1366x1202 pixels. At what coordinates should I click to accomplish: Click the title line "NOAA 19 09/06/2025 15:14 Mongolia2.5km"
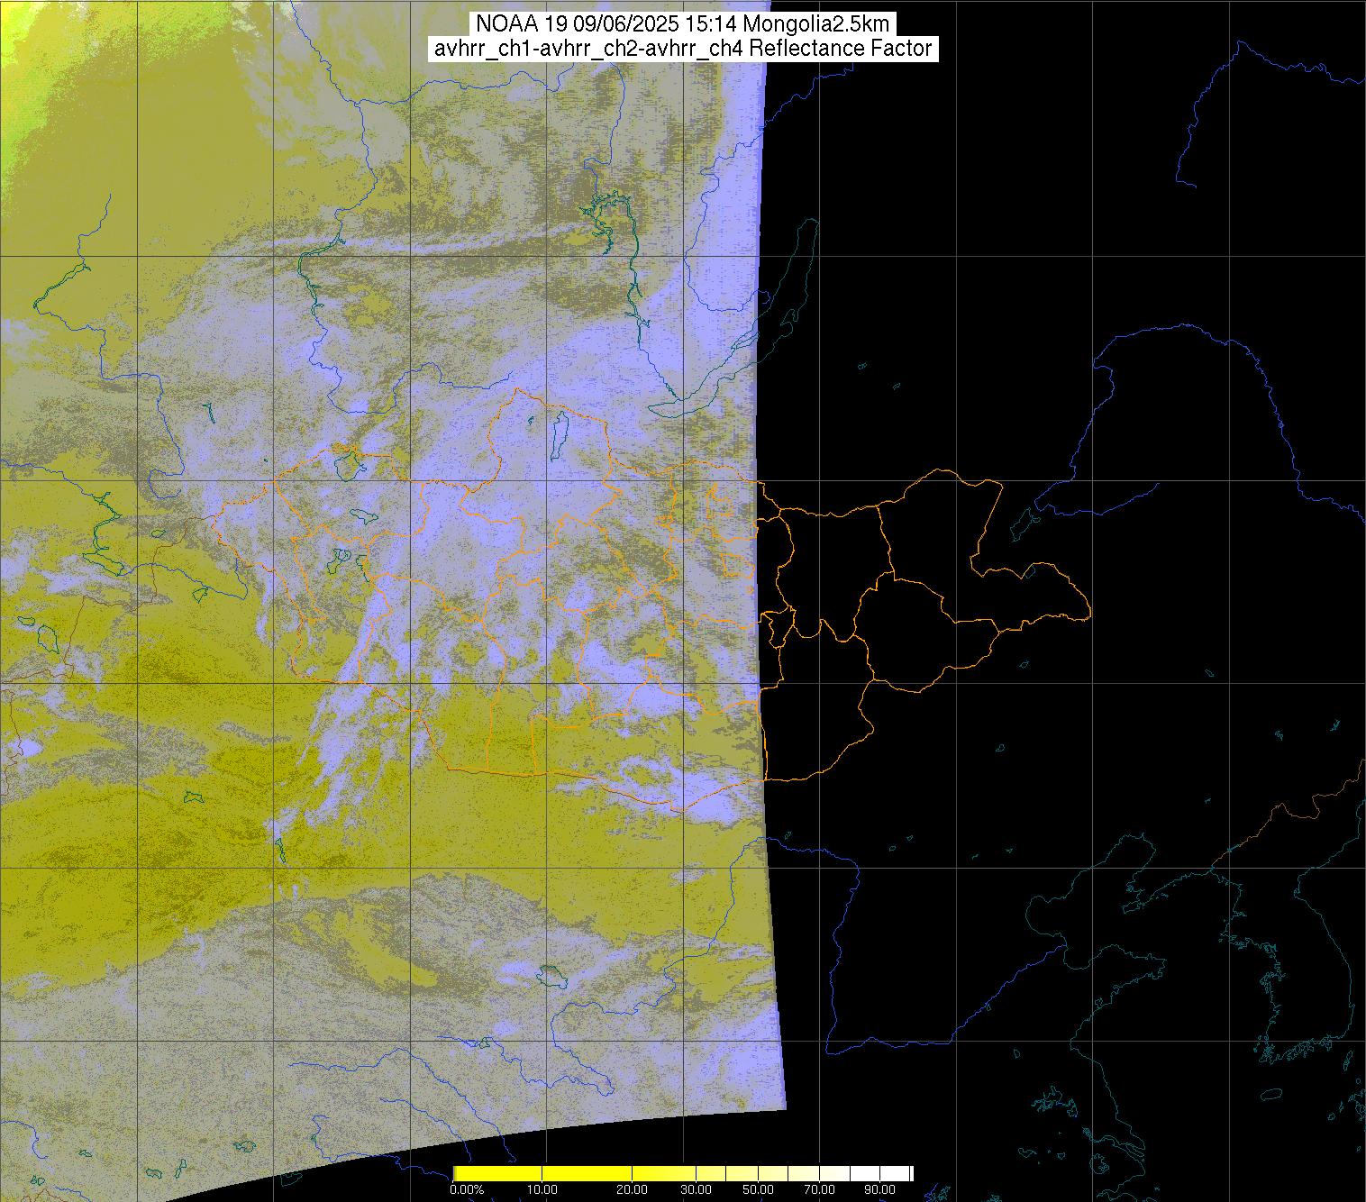click(x=682, y=23)
